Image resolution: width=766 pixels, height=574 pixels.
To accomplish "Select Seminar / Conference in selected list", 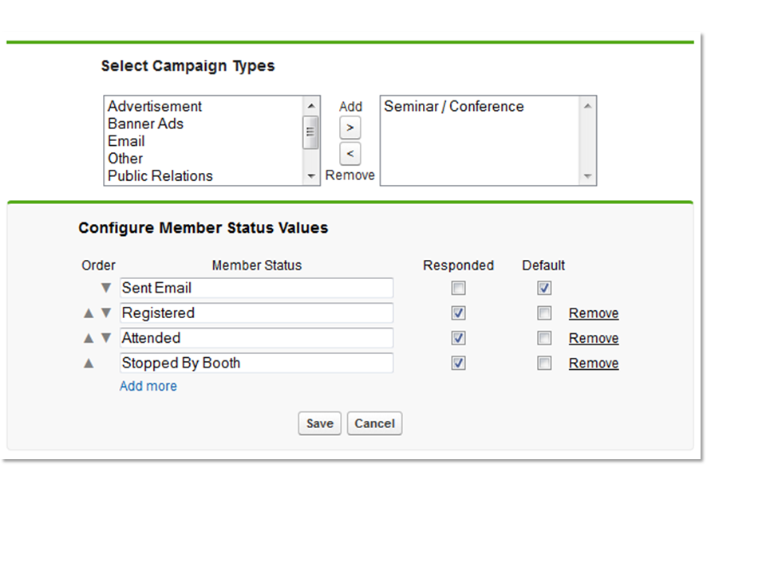I will pos(454,106).
